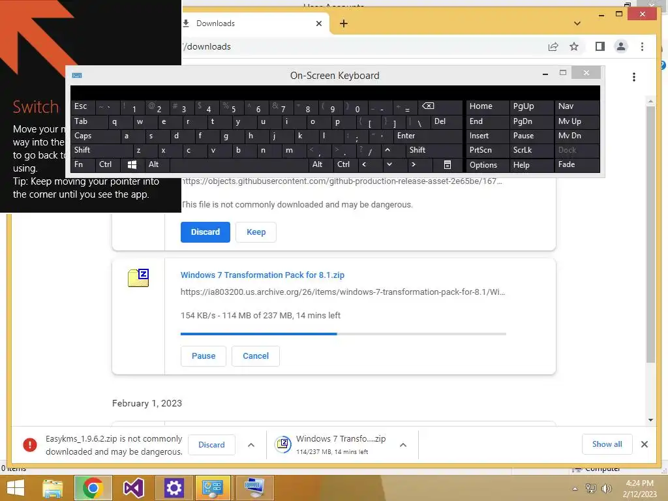Open the Chrome profile avatar
The height and width of the screenshot is (501, 668).
point(621,46)
